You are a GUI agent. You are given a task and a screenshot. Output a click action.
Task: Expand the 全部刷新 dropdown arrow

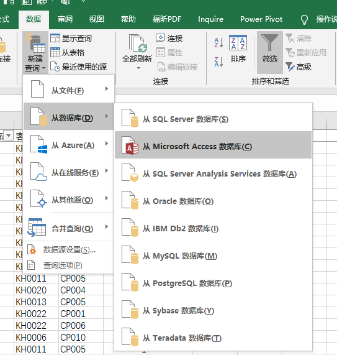coord(138,68)
